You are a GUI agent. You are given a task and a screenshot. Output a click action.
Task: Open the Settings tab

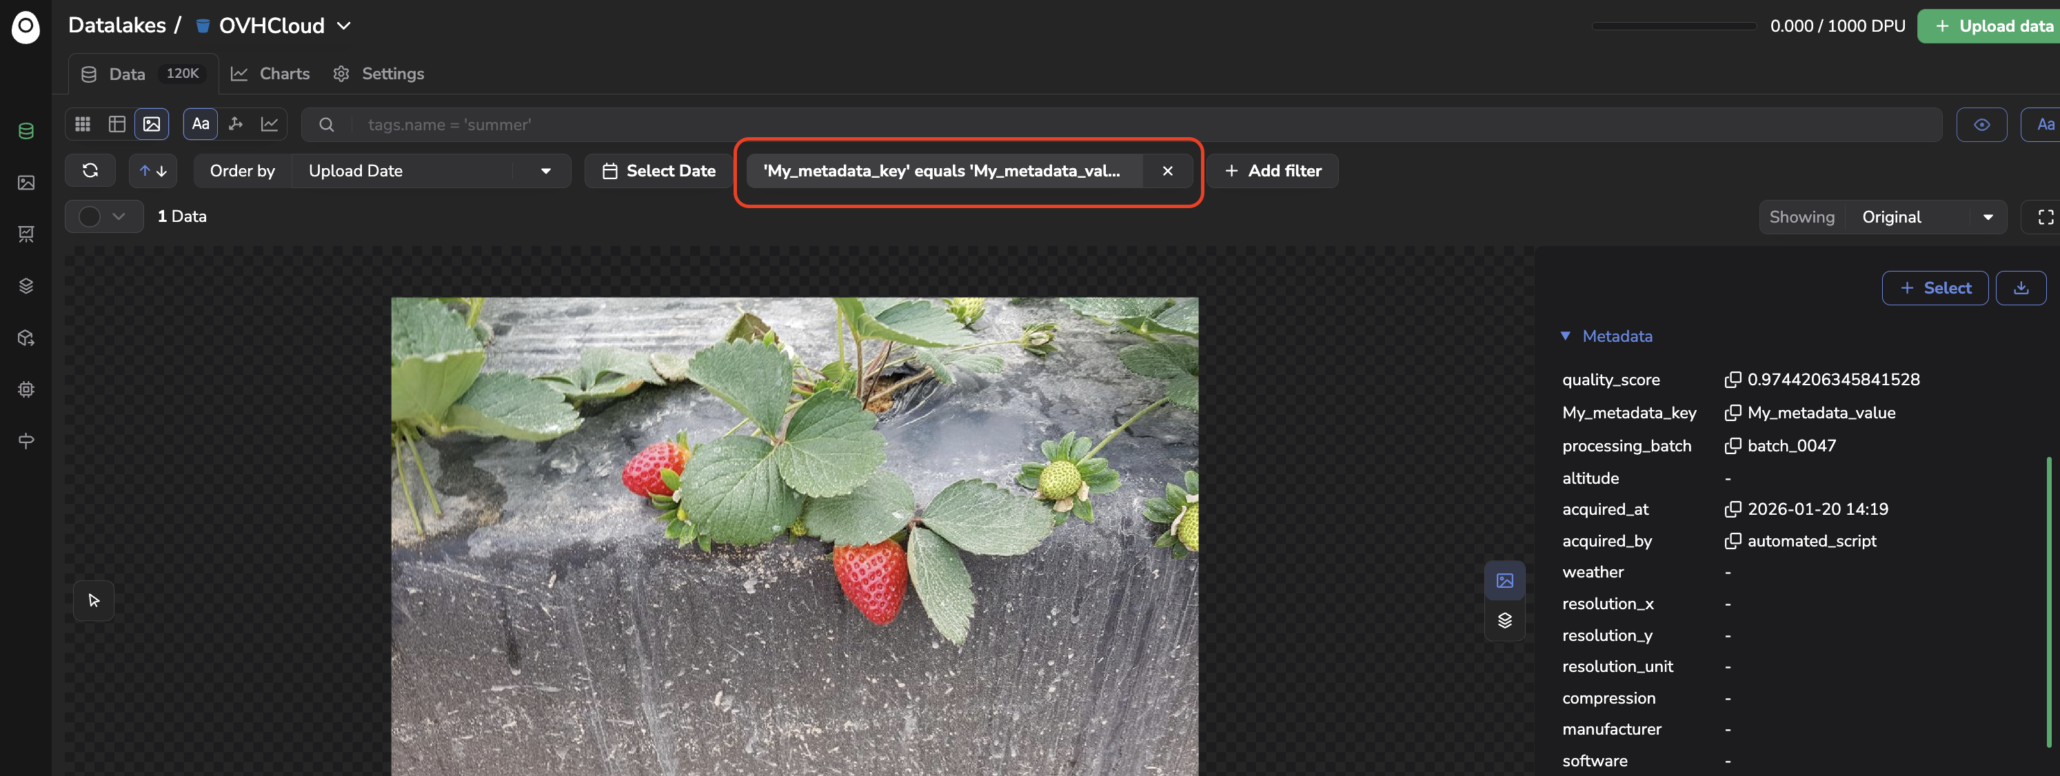(x=379, y=74)
